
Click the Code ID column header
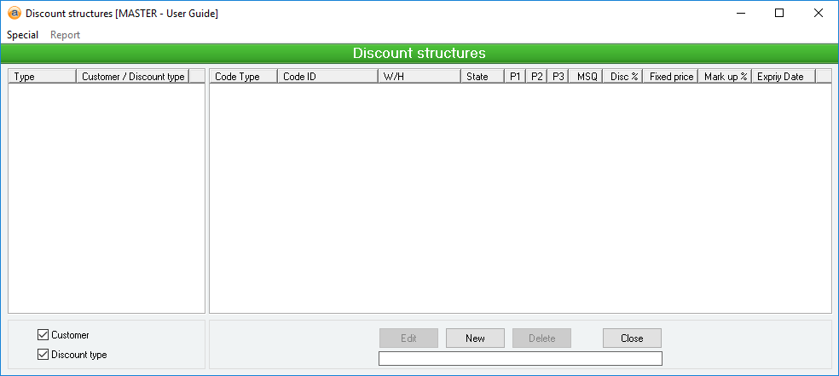pos(327,77)
